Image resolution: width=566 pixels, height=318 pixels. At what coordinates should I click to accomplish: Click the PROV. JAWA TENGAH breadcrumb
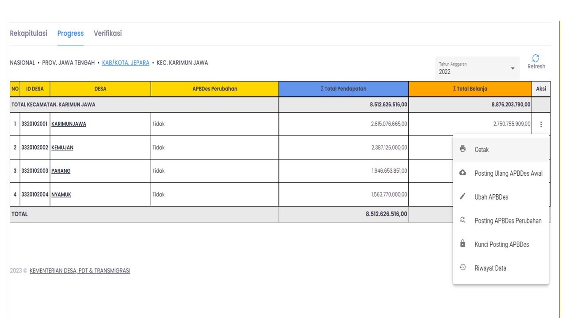click(x=69, y=63)
